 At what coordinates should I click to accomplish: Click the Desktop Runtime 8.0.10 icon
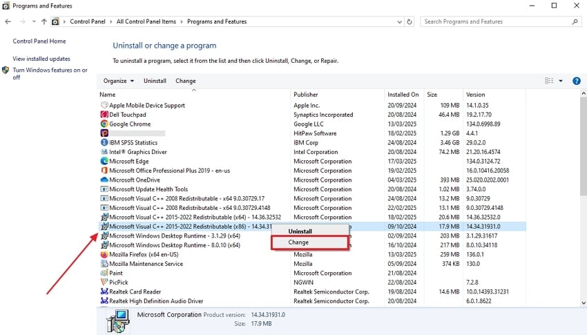104,245
